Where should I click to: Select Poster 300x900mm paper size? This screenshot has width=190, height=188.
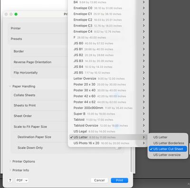pyautogui.click(x=108, y=108)
